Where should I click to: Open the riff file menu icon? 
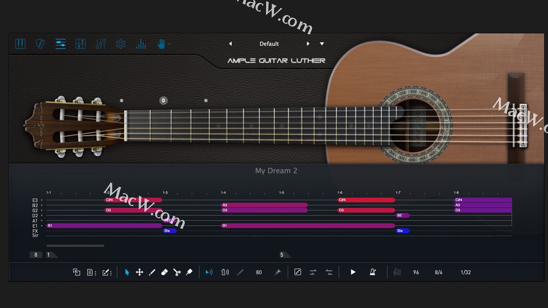91,272
